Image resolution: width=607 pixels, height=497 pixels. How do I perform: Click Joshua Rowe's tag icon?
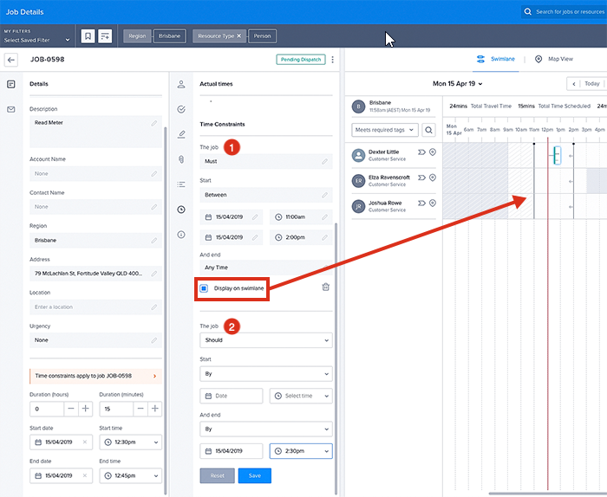[421, 203]
